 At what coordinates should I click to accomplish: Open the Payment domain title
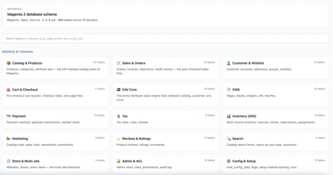point(19,116)
